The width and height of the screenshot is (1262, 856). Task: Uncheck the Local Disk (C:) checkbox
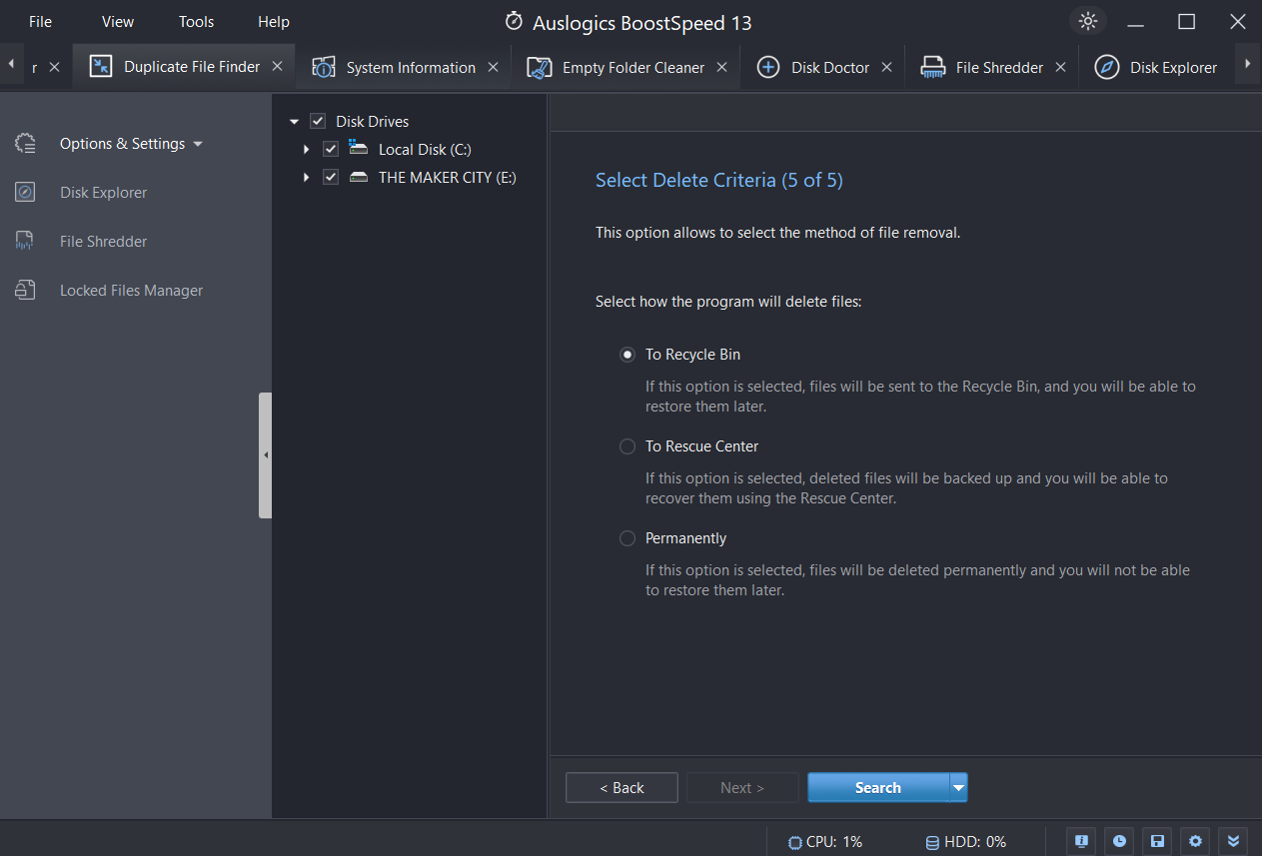pos(331,150)
